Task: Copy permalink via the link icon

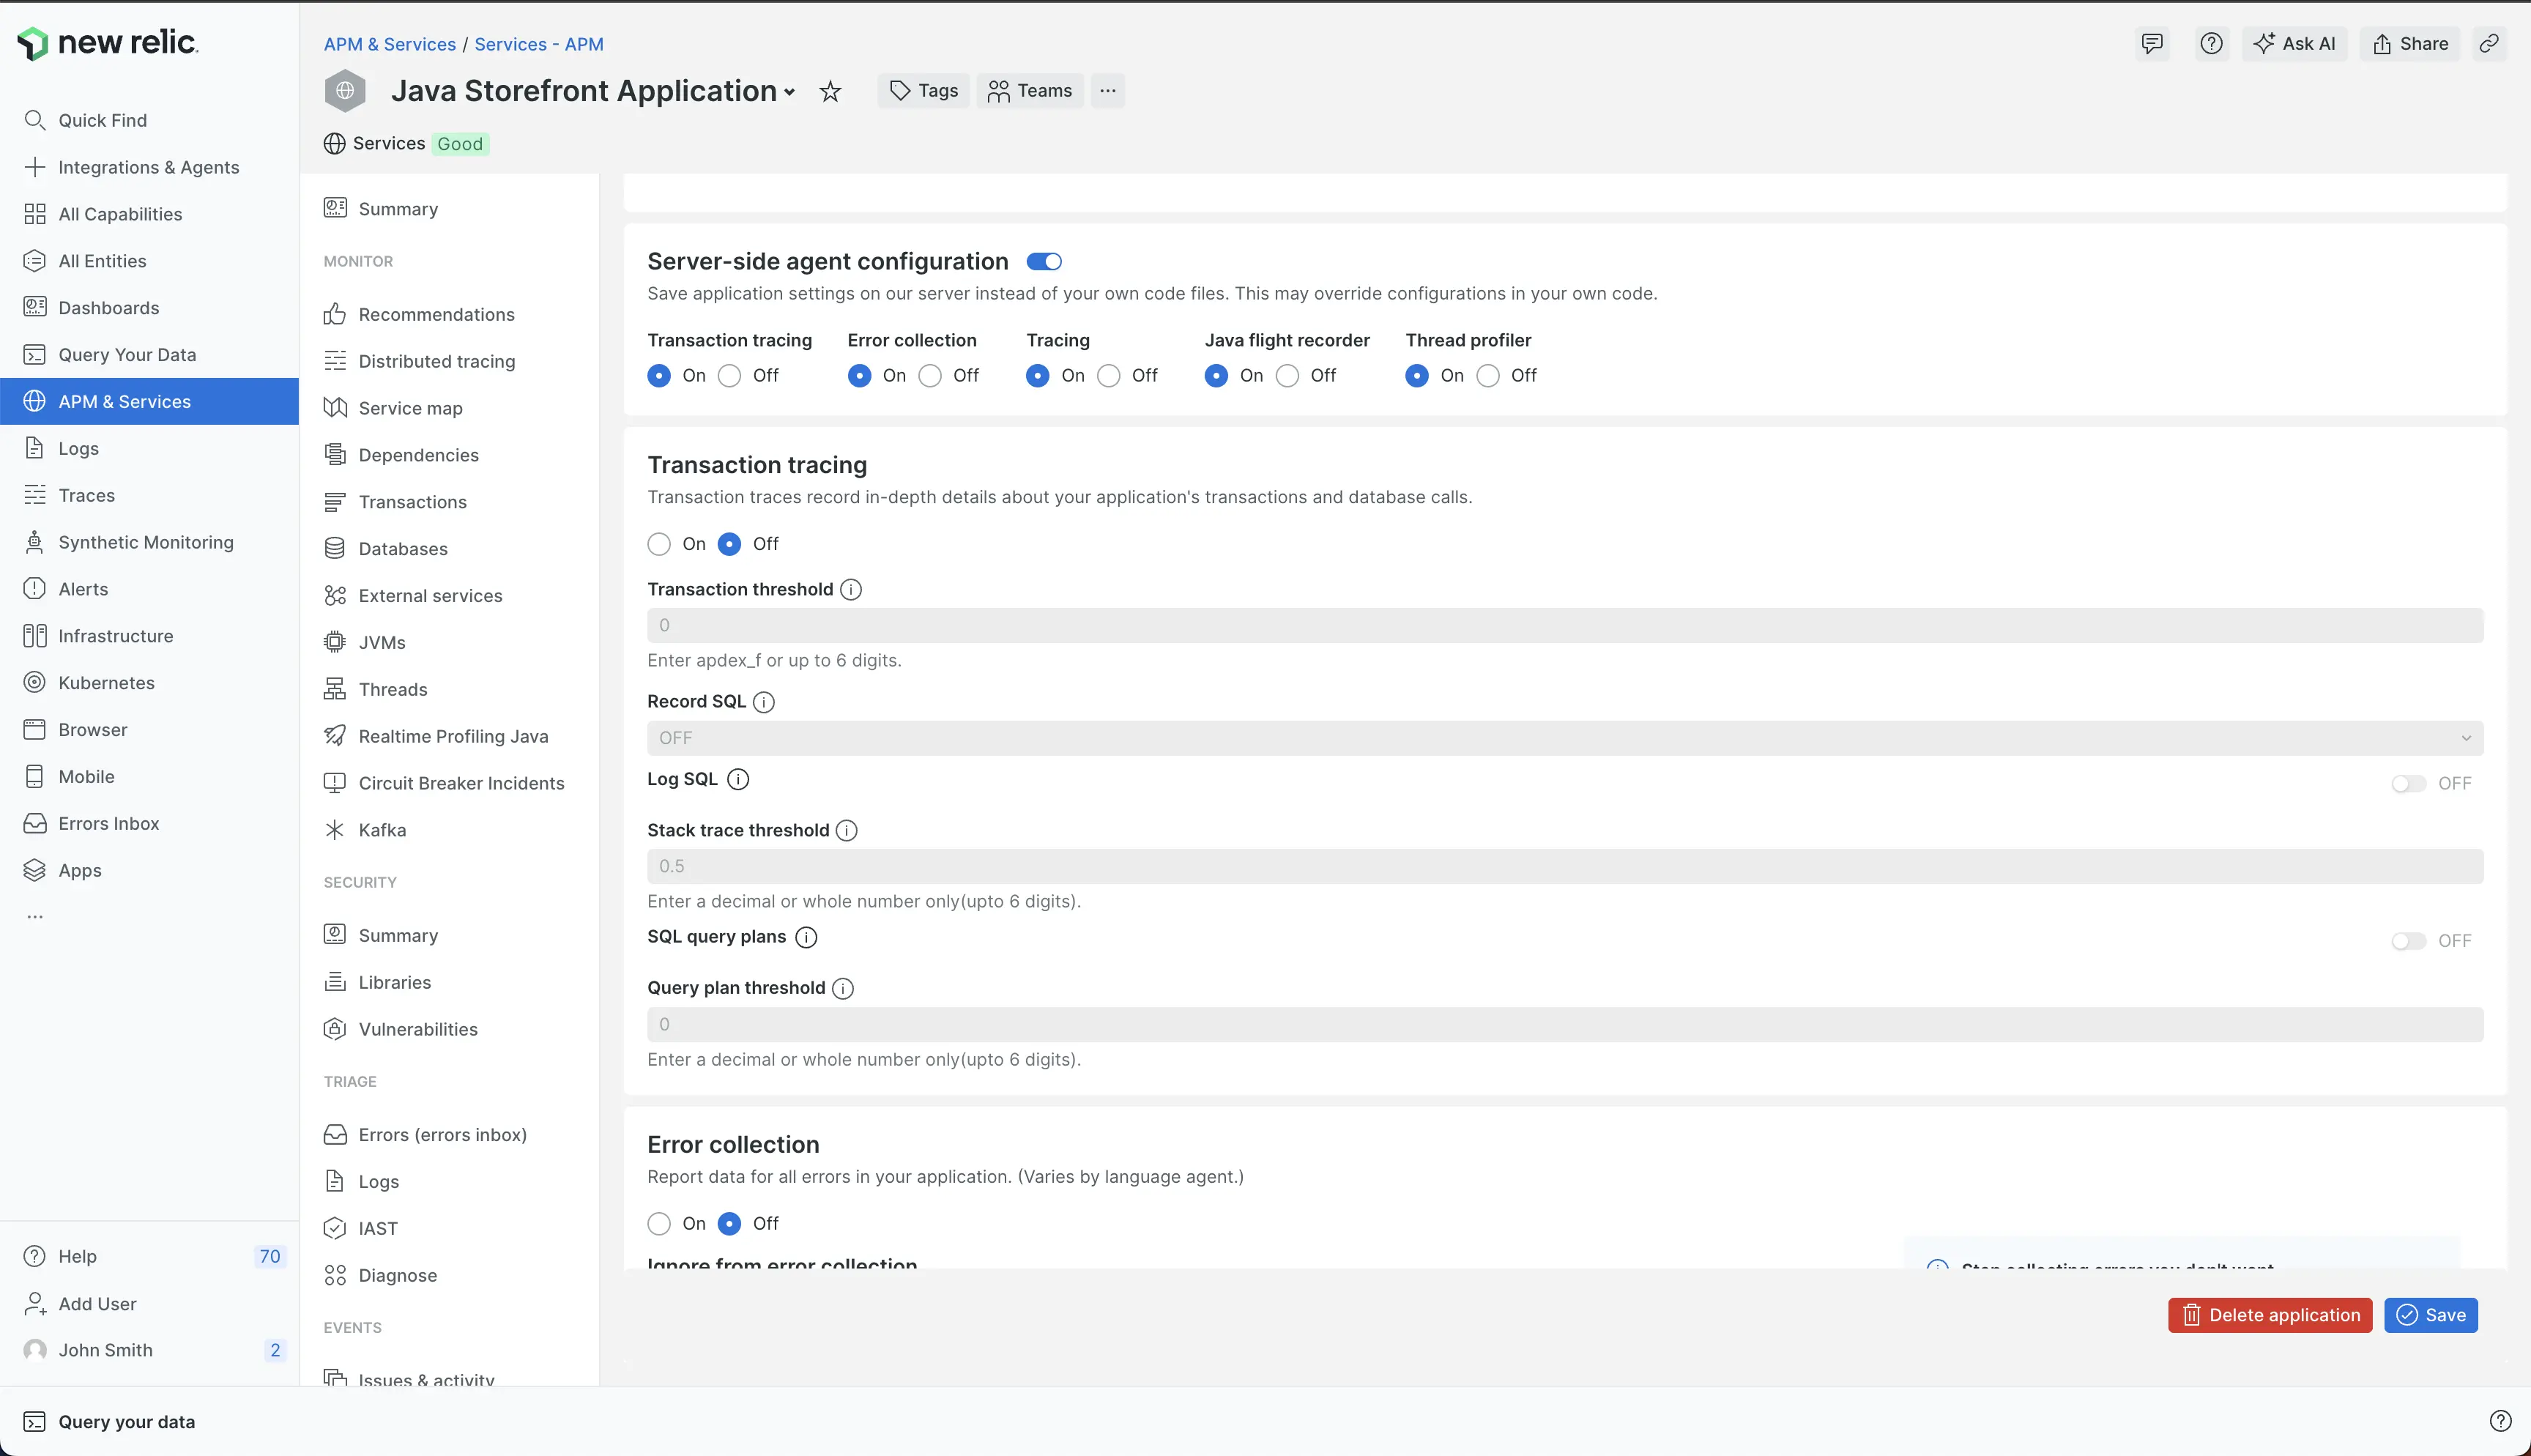Action: 2488,44
